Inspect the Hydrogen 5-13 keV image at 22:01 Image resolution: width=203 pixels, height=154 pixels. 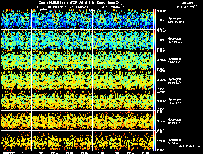pos(146,141)
